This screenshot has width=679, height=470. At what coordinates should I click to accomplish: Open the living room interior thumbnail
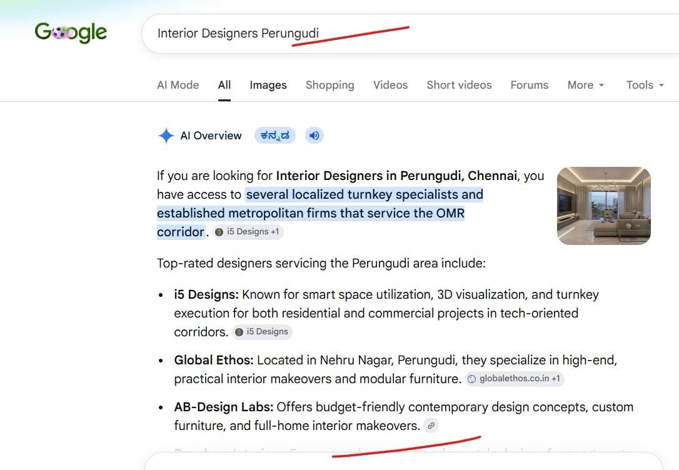603,206
